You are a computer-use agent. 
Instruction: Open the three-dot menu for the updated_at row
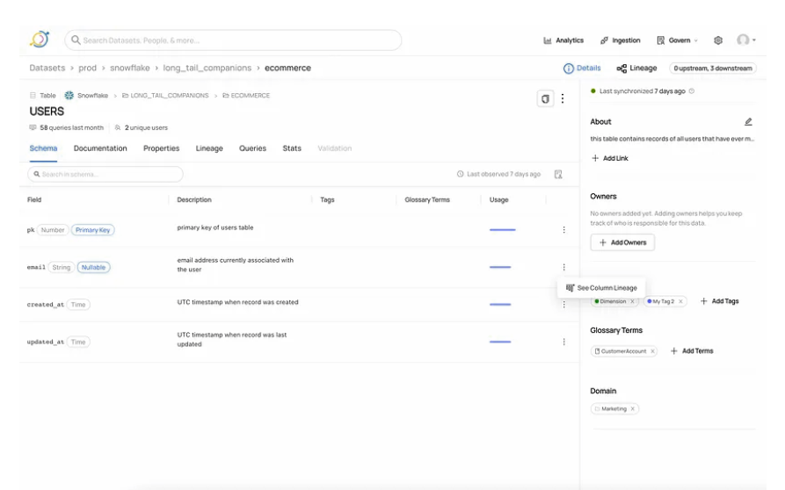coord(563,342)
